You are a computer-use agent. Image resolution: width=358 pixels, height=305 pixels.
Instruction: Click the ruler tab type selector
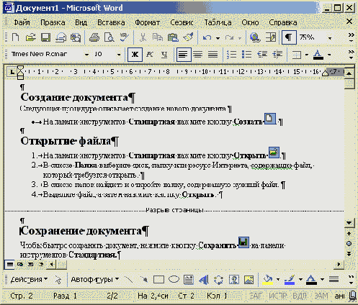12,72
